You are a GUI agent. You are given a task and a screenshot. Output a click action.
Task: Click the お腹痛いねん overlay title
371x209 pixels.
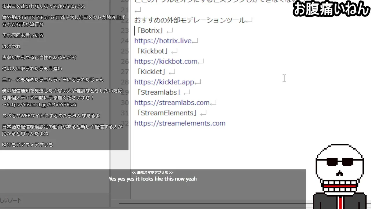[331, 9]
